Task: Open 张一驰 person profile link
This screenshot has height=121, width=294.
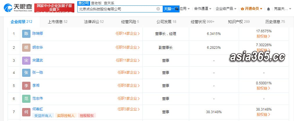Action: (38, 72)
